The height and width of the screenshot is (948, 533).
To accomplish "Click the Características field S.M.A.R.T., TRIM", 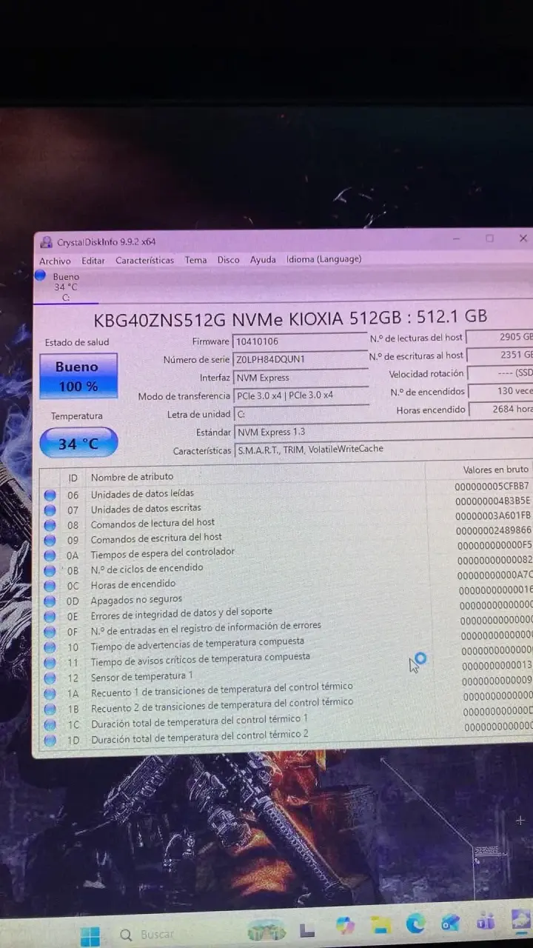I will click(383, 449).
